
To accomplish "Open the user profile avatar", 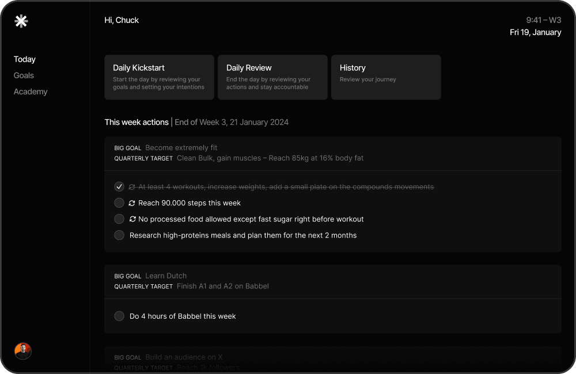I will (23, 351).
